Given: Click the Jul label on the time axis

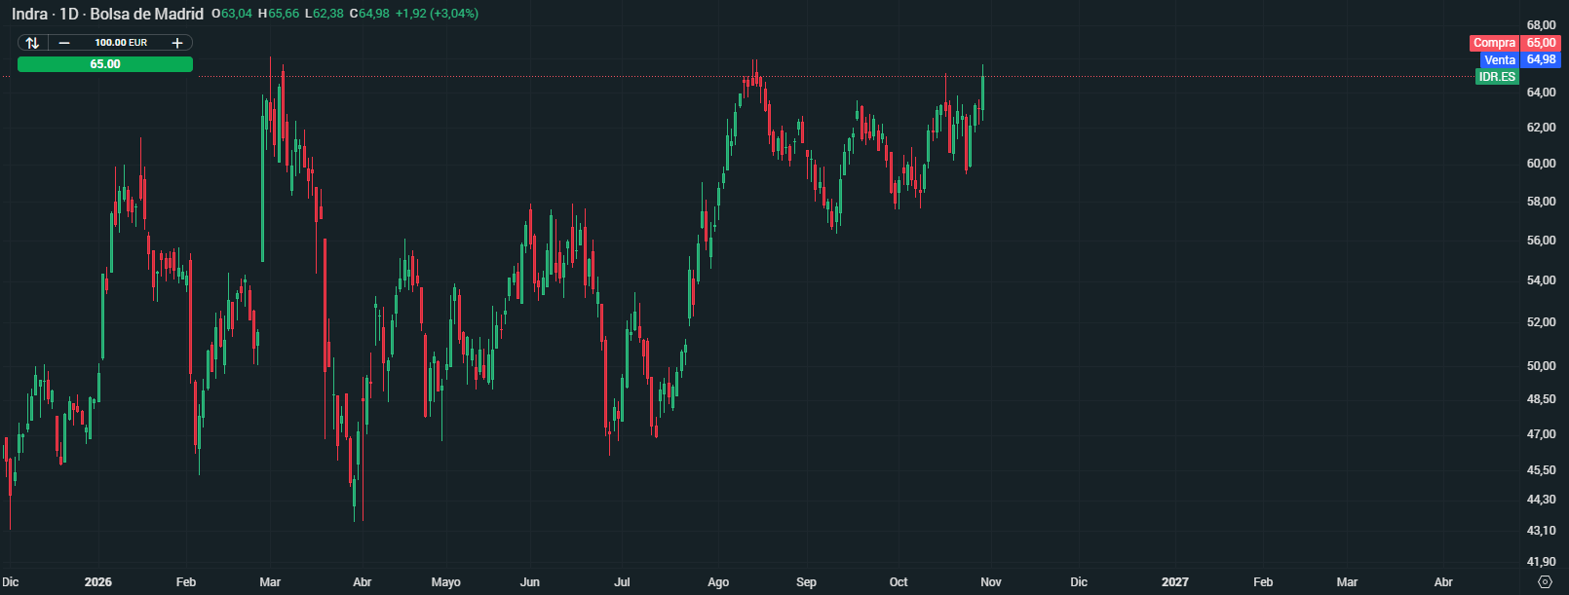Looking at the screenshot, I should [x=622, y=582].
